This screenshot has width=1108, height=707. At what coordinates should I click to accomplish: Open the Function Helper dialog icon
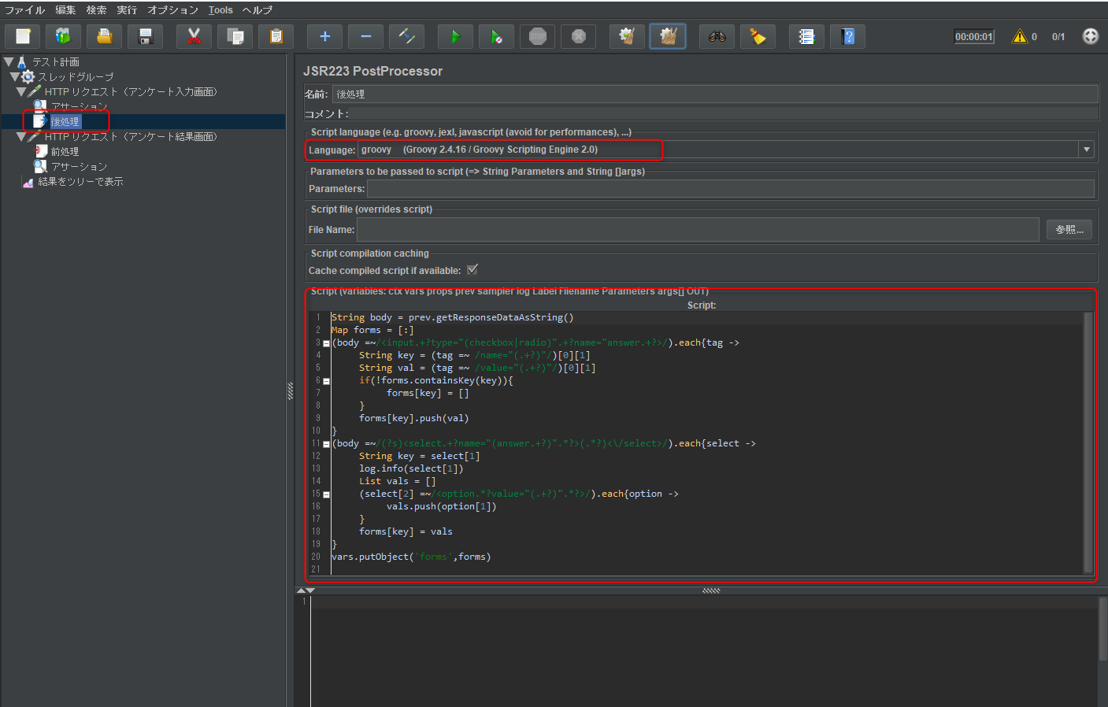[x=806, y=36]
